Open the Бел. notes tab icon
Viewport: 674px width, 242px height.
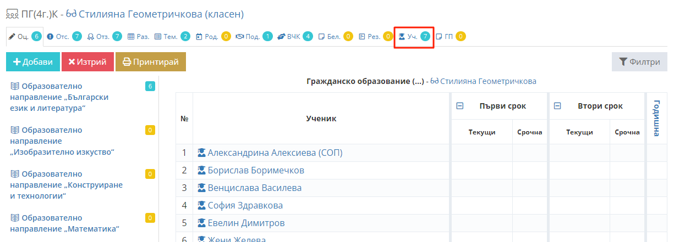point(322,37)
